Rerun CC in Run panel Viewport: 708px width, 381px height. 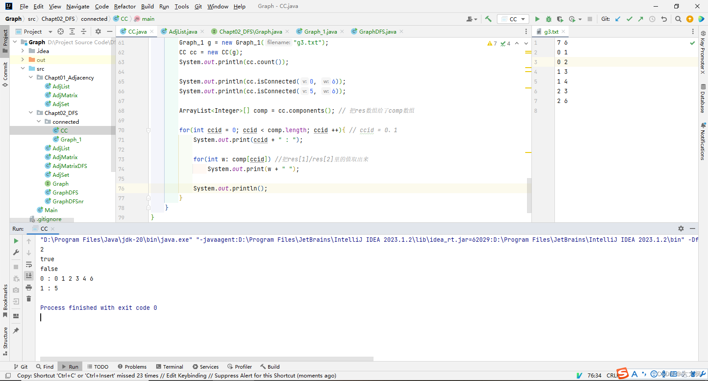(x=16, y=241)
